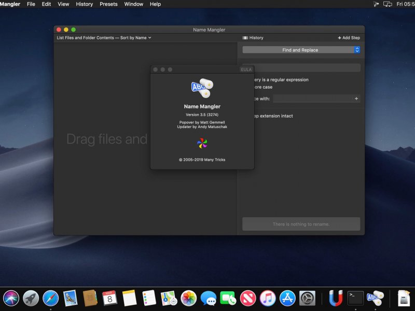Show the History panel in Name Mangler
This screenshot has height=311, width=415.
click(x=253, y=38)
